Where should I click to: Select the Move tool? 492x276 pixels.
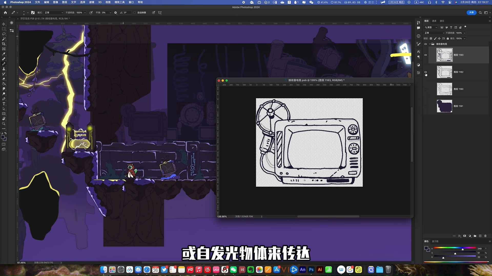click(4, 24)
